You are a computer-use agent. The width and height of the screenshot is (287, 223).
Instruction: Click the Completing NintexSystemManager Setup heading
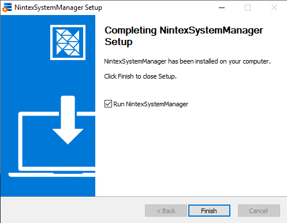[184, 36]
